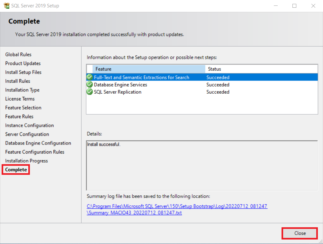Click Succeeded status for SQL Server Replication
The height and width of the screenshot is (244, 323).
[x=218, y=92]
